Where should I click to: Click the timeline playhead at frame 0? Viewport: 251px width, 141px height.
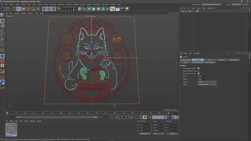[7, 113]
